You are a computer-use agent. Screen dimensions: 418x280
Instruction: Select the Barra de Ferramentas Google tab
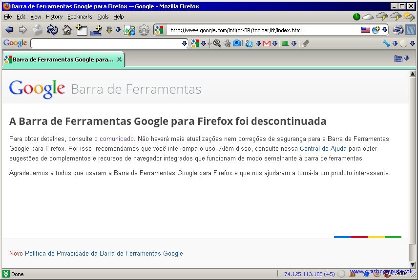click(x=63, y=60)
